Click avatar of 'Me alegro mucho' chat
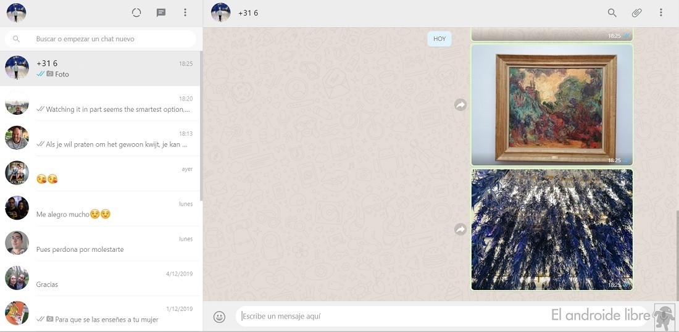 pyautogui.click(x=17, y=208)
